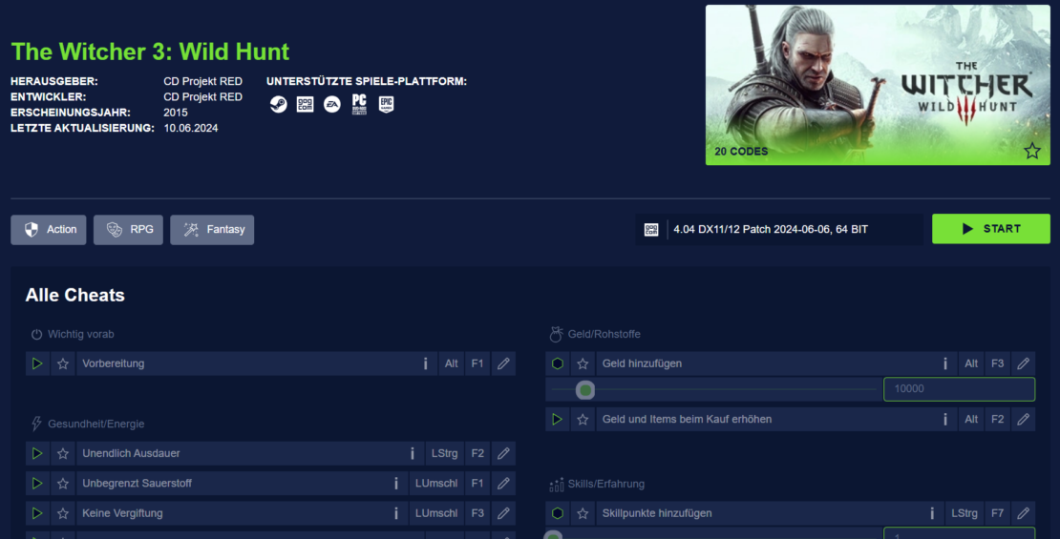Edit Keine Vergiftung hotkey with pencil

[x=503, y=512]
